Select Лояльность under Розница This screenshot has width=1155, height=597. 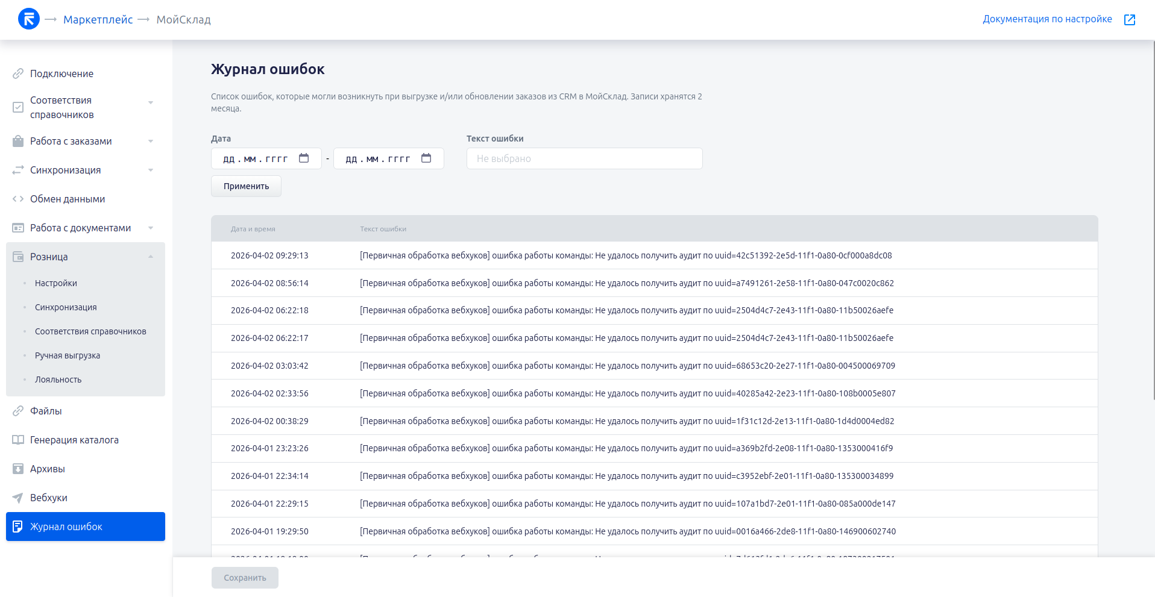58,380
